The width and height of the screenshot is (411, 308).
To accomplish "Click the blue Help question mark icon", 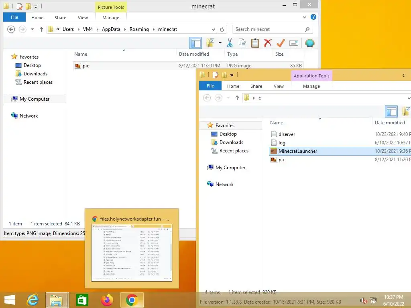I will [x=313, y=17].
